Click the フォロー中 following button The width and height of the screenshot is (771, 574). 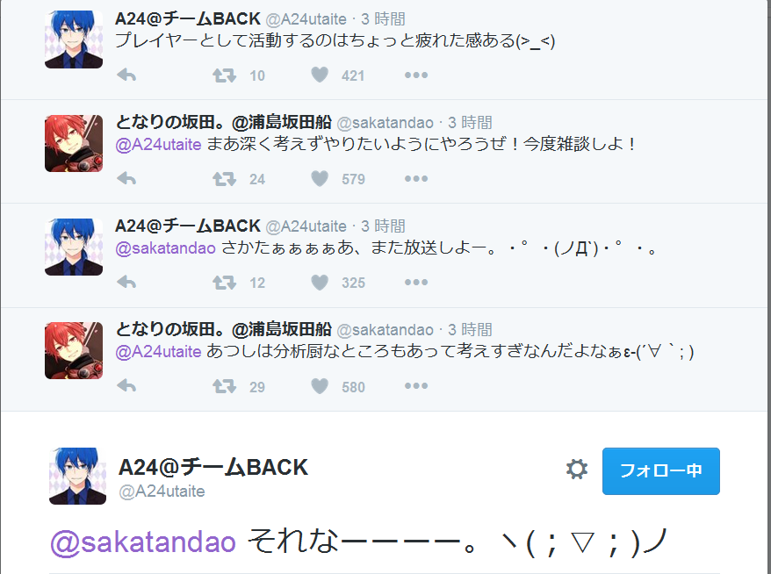coord(661,470)
